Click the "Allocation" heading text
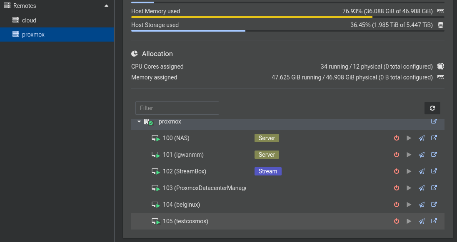457x242 pixels. coord(157,54)
